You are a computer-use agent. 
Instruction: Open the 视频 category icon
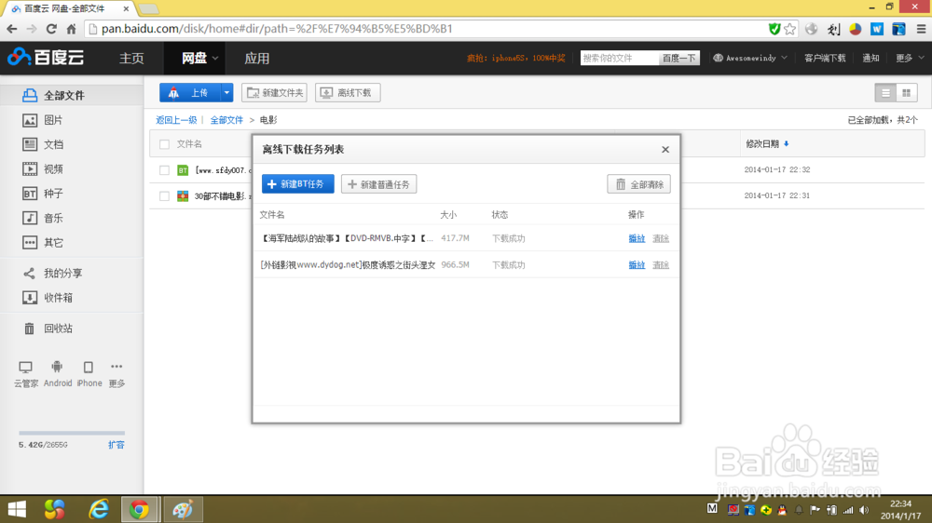[30, 169]
